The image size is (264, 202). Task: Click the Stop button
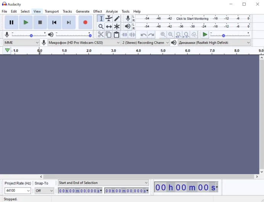pos(40,23)
